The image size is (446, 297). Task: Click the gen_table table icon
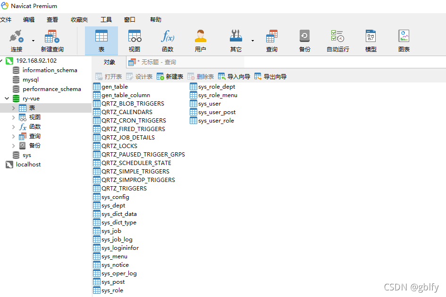pyautogui.click(x=97, y=86)
